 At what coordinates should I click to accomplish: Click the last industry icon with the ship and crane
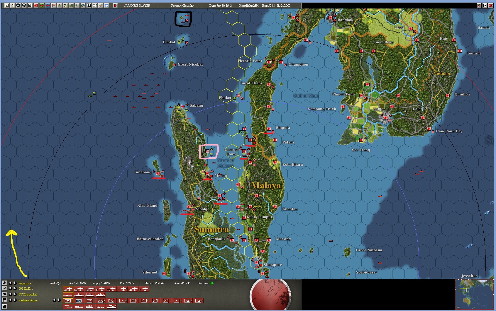click(x=111, y=307)
